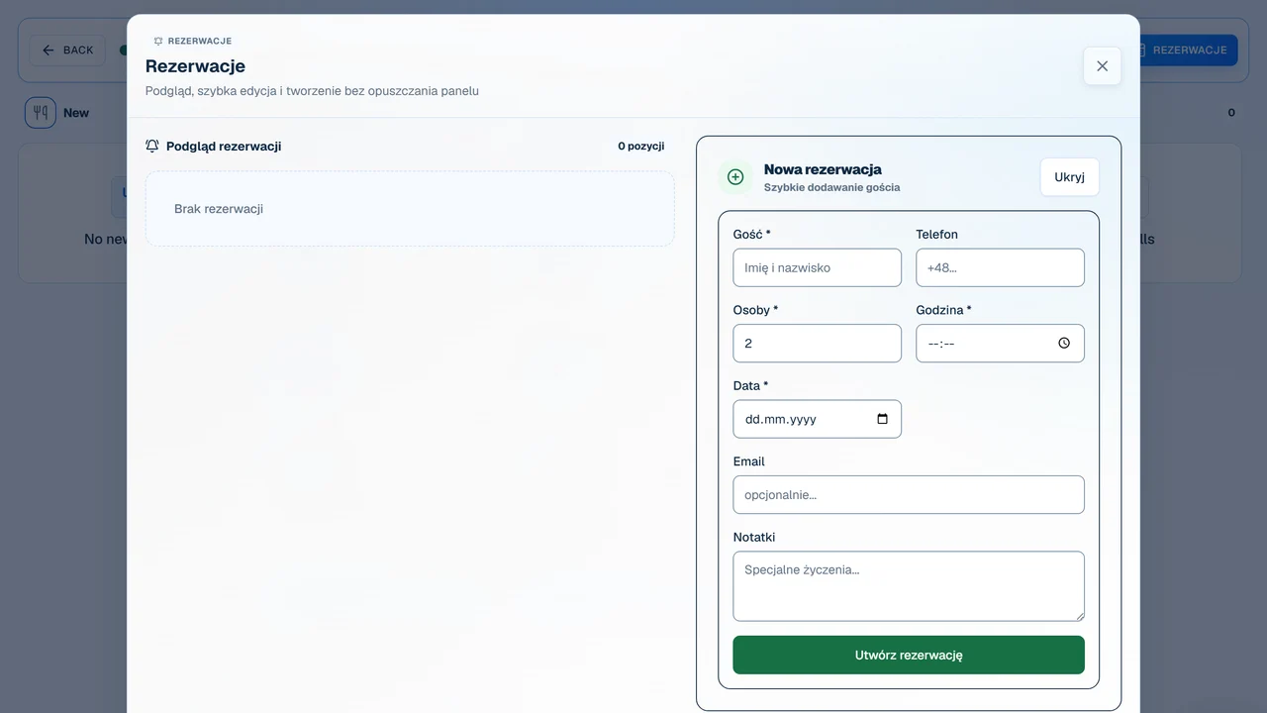This screenshot has width=1267, height=713.
Task: Click the Notatki textarea
Action: (x=909, y=586)
